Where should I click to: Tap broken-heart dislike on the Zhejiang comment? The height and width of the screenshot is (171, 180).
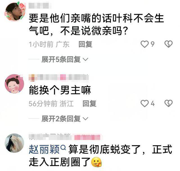pos(168,103)
